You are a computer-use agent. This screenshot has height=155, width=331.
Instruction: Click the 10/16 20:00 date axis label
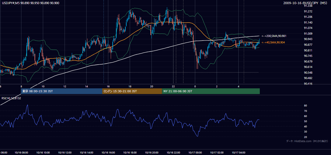click(152, 153)
